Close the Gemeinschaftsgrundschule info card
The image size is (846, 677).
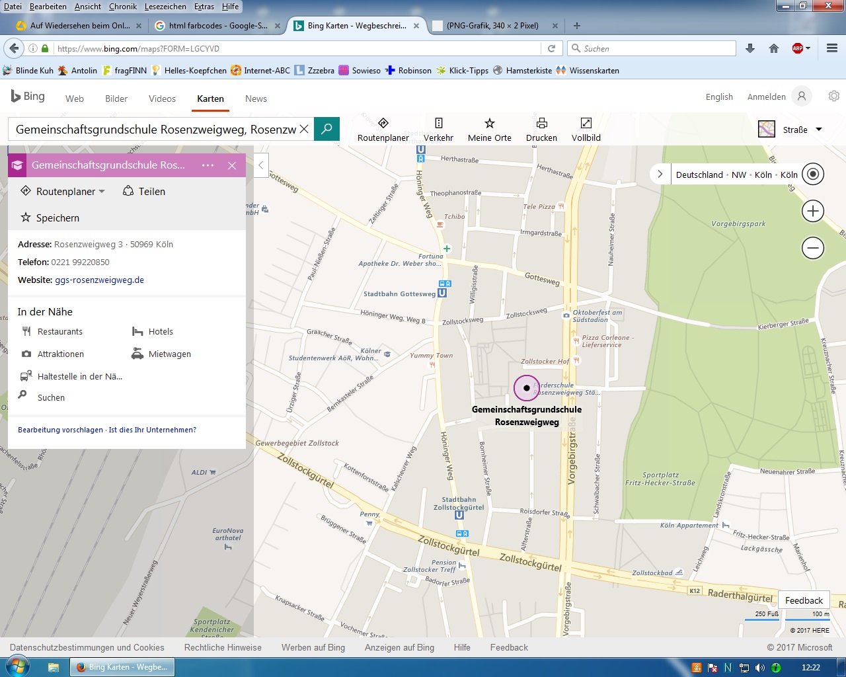click(232, 165)
